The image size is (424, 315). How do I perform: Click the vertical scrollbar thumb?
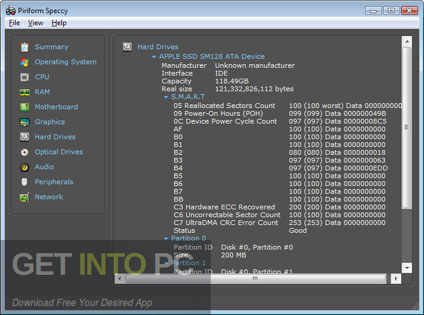[407, 127]
